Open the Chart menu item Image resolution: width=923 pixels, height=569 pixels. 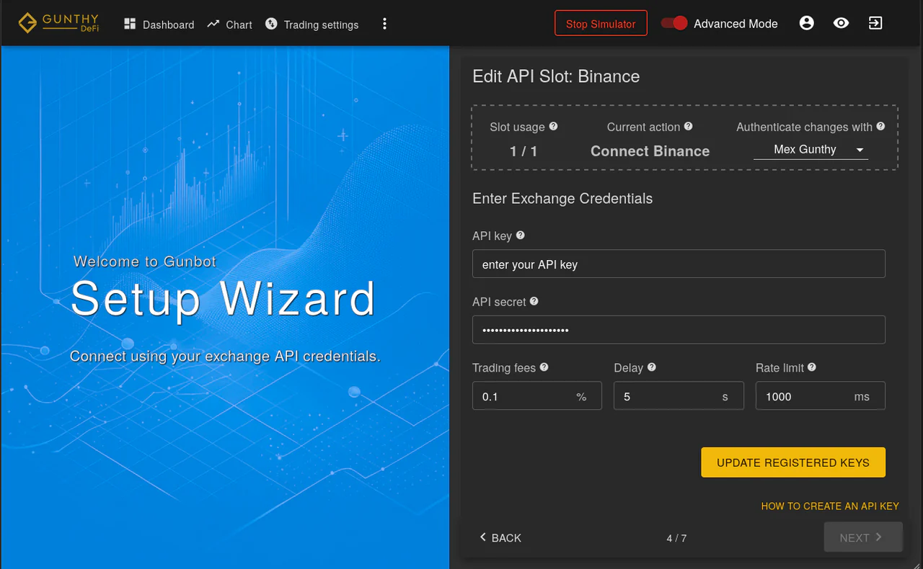229,24
